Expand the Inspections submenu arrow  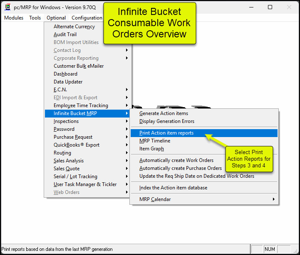(x=126, y=121)
